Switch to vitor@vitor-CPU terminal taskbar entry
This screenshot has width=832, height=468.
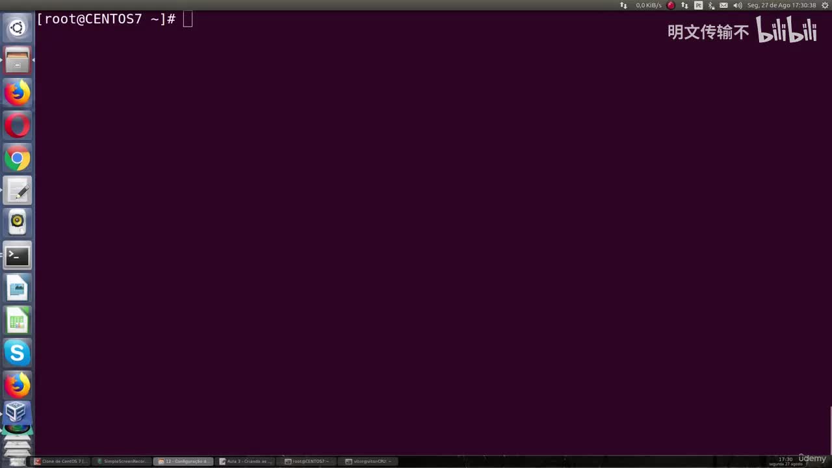click(x=369, y=461)
